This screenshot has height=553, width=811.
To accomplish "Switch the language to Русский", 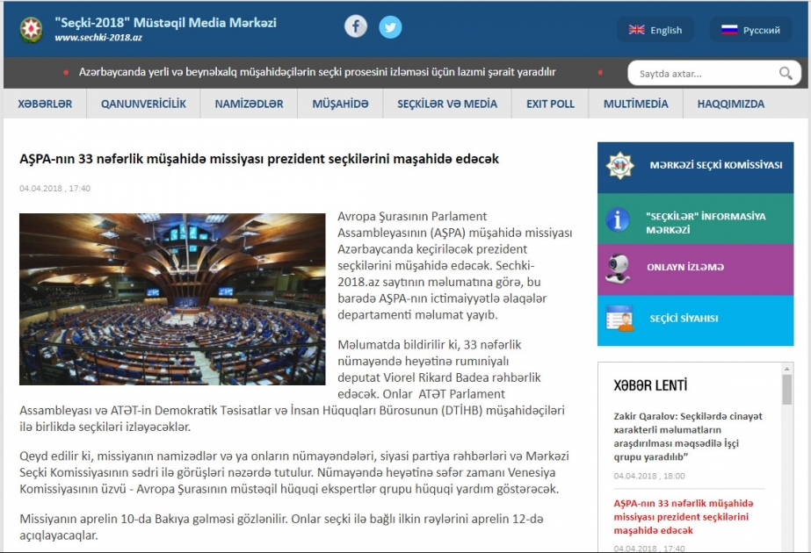I will [750, 30].
